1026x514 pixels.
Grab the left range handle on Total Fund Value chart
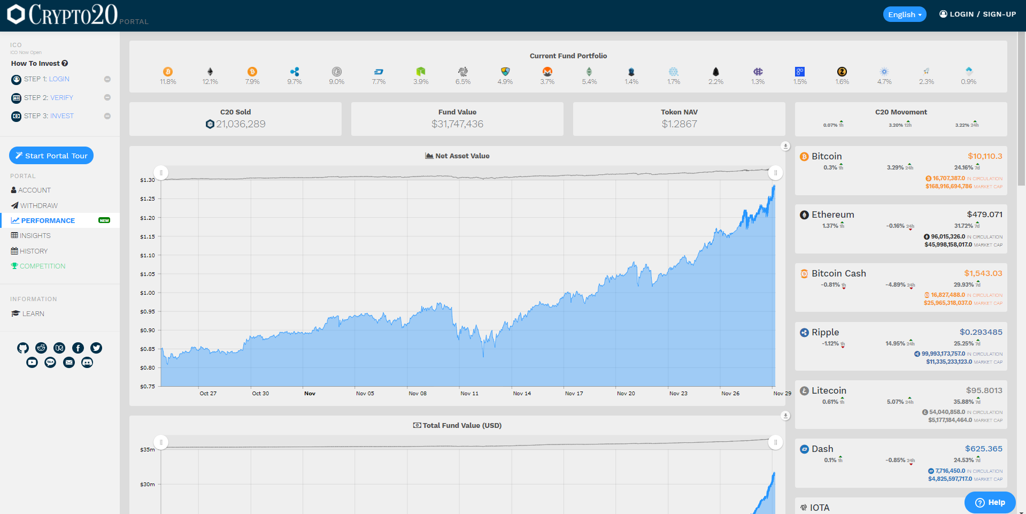pos(161,442)
